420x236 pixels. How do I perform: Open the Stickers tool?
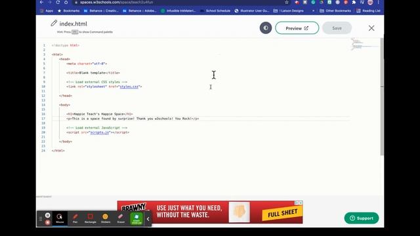pos(106,218)
